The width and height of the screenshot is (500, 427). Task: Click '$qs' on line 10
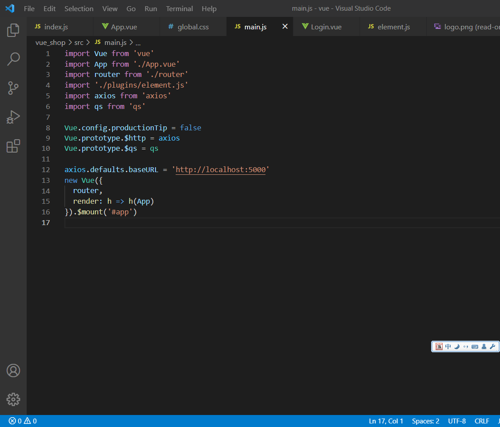coord(131,149)
